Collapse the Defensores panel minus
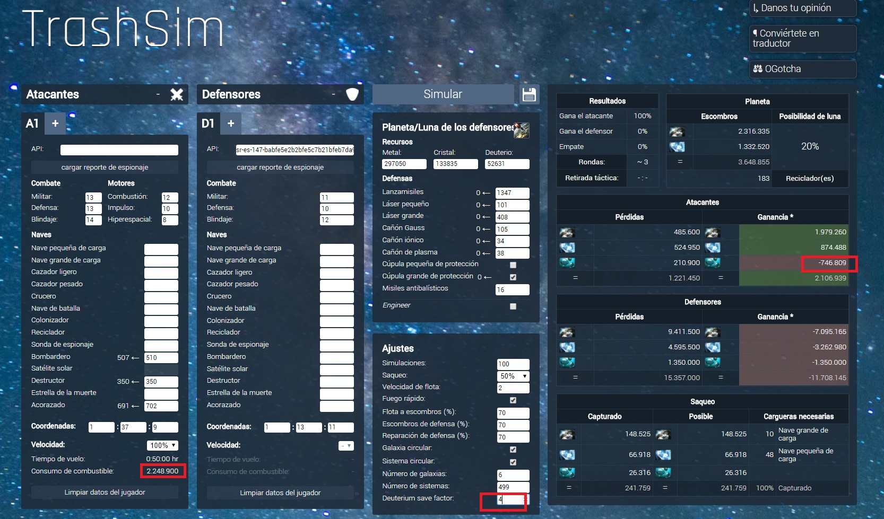 [333, 94]
